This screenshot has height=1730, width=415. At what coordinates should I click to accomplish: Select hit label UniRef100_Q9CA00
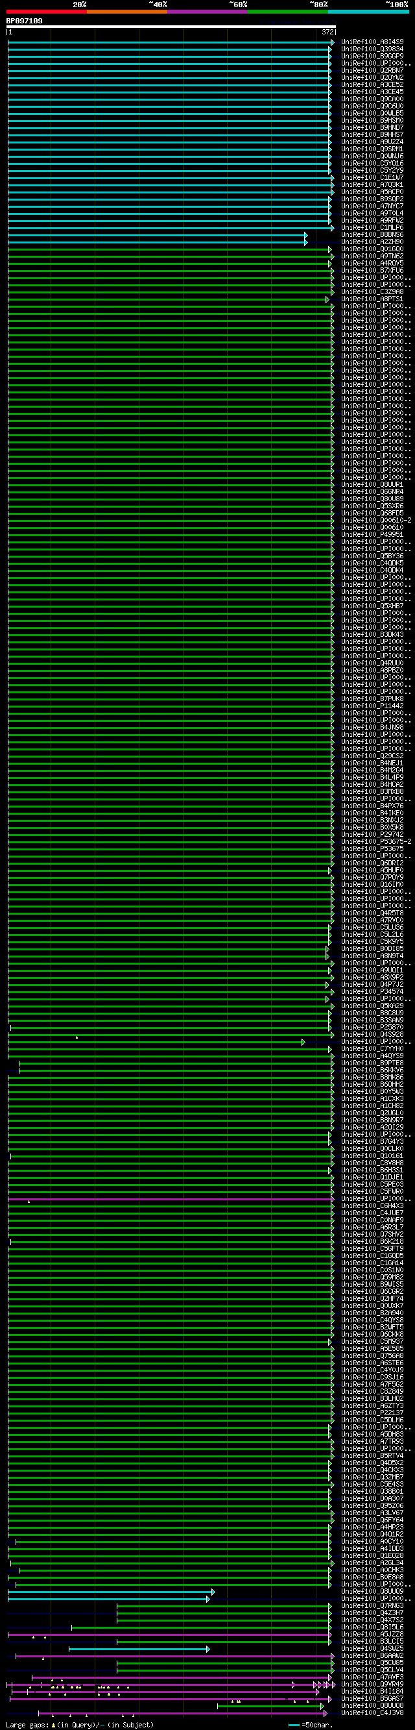click(372, 99)
